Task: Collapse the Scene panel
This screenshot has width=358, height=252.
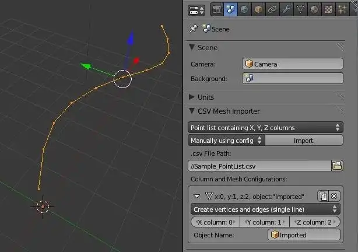Action: [x=192, y=47]
